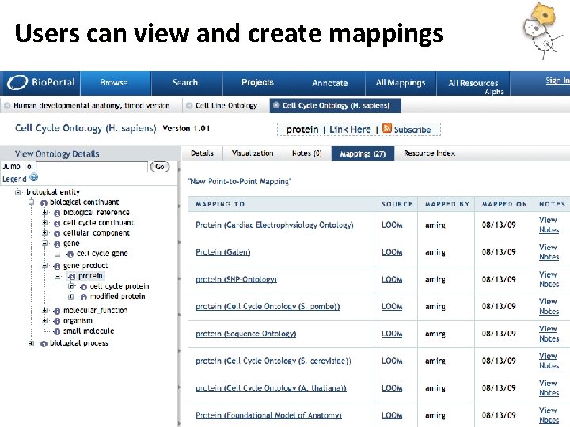This screenshot has width=570, height=427.
Task: Collapse the gene tree node
Action: (44, 244)
